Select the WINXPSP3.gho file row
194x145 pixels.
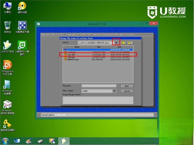pyautogui.click(x=98, y=60)
